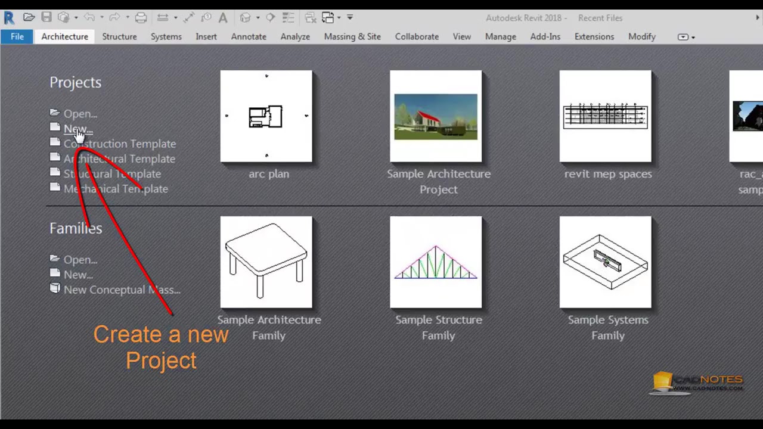Click the title bar right arrow expander

pyautogui.click(x=758, y=18)
